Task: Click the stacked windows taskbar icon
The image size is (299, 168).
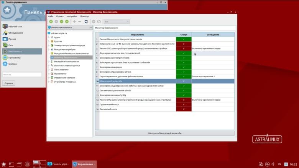Action: (19, 164)
